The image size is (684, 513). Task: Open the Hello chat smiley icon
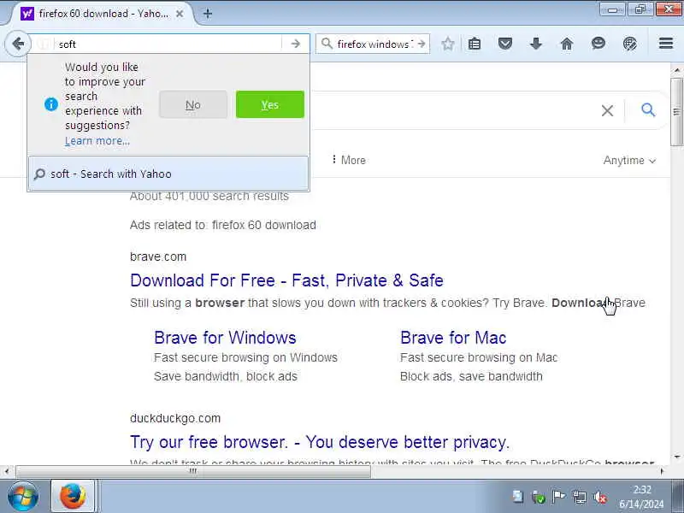pos(598,44)
